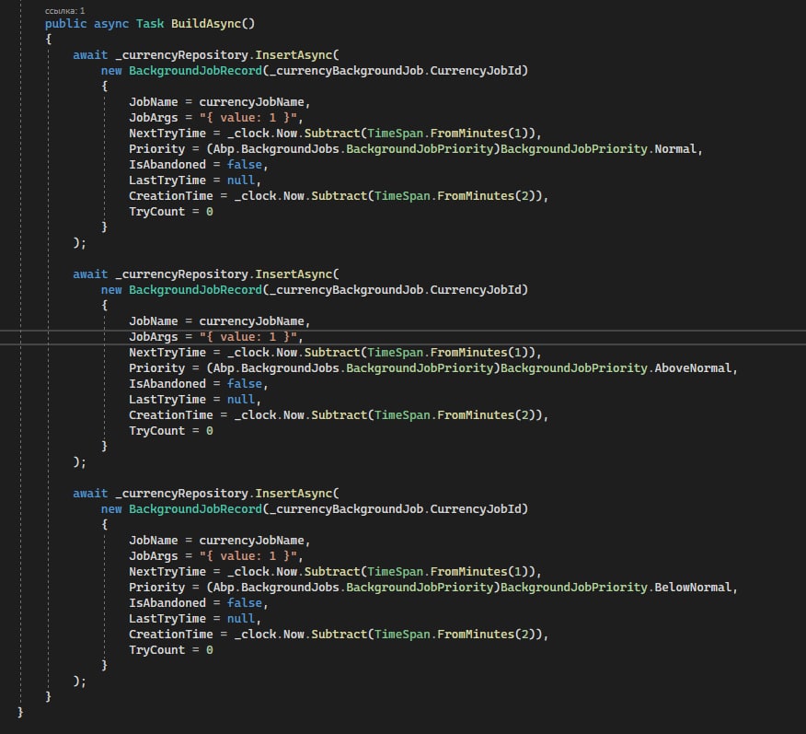
Task: Click the 'BelowNormal' priority enum value
Action: pyautogui.click(x=693, y=588)
